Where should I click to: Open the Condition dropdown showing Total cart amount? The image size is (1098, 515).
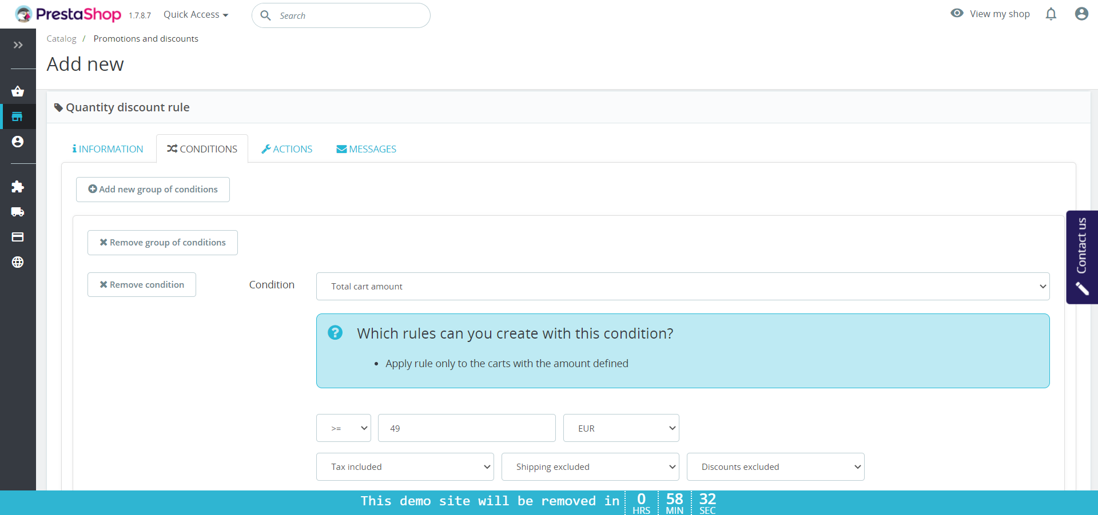tap(683, 287)
